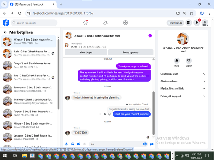Open Task View on taskbar

(15, 156)
